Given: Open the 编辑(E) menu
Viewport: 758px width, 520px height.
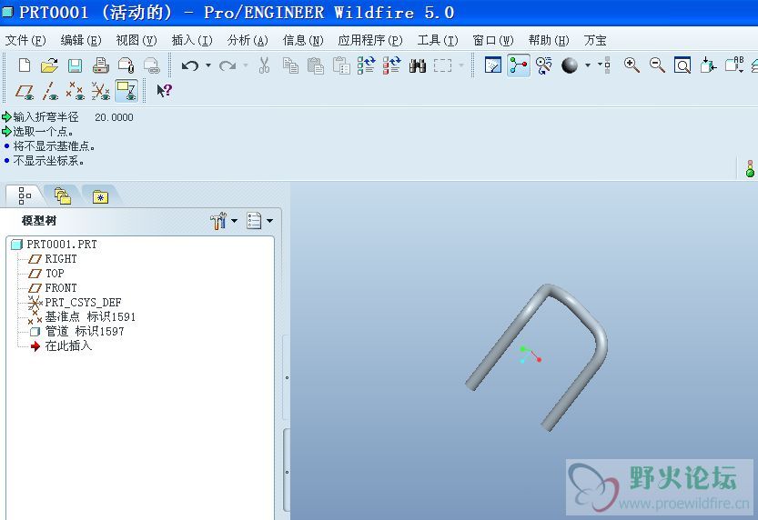Looking at the screenshot, I should (x=81, y=40).
